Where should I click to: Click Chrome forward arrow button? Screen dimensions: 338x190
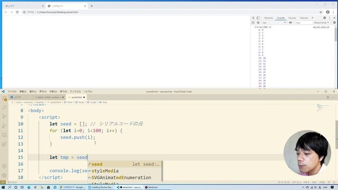[x=12, y=12]
